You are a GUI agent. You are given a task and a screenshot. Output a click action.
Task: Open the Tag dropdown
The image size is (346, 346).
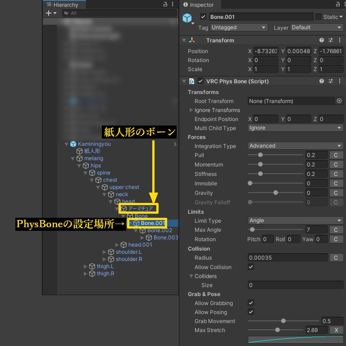click(239, 27)
